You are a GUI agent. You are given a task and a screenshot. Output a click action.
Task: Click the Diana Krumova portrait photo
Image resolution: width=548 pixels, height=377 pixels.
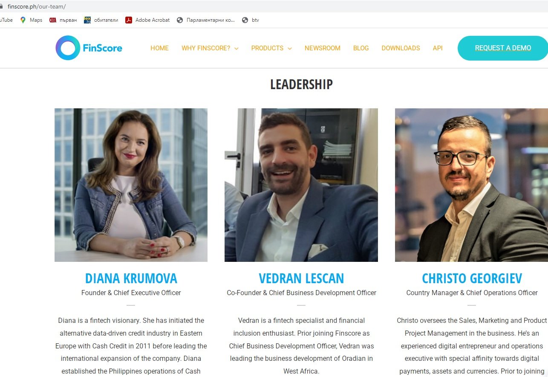click(131, 185)
